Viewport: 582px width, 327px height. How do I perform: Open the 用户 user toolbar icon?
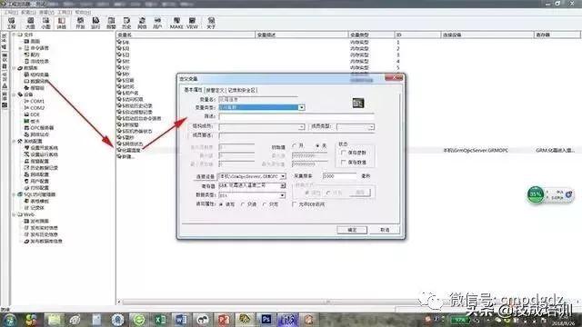click(157, 23)
